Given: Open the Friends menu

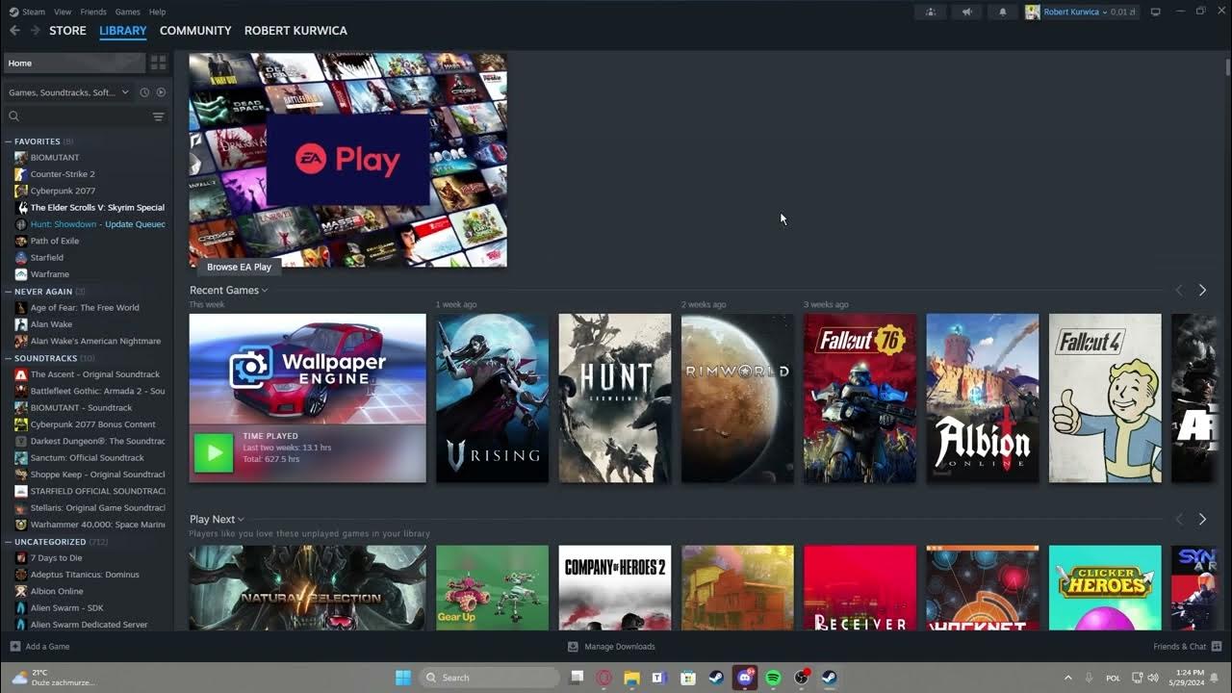Looking at the screenshot, I should tap(93, 12).
